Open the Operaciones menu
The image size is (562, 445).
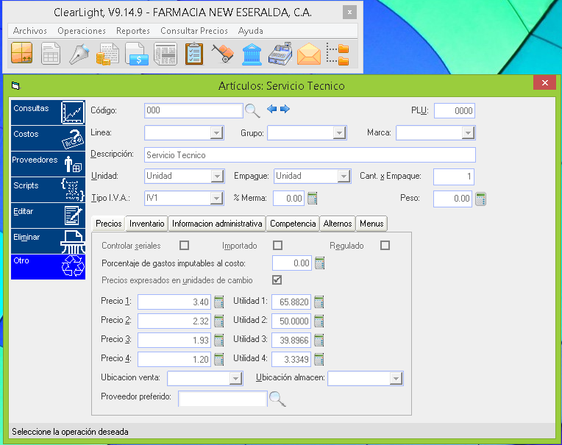point(82,31)
